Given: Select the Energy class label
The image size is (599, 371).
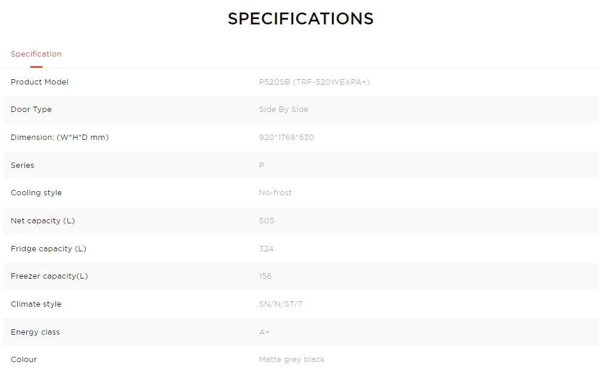Looking at the screenshot, I should click(x=35, y=332).
